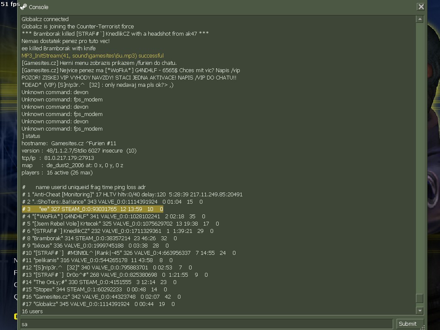Click the yellow MP3_InitStream message line
The image size is (440, 330).
[x=92, y=56]
